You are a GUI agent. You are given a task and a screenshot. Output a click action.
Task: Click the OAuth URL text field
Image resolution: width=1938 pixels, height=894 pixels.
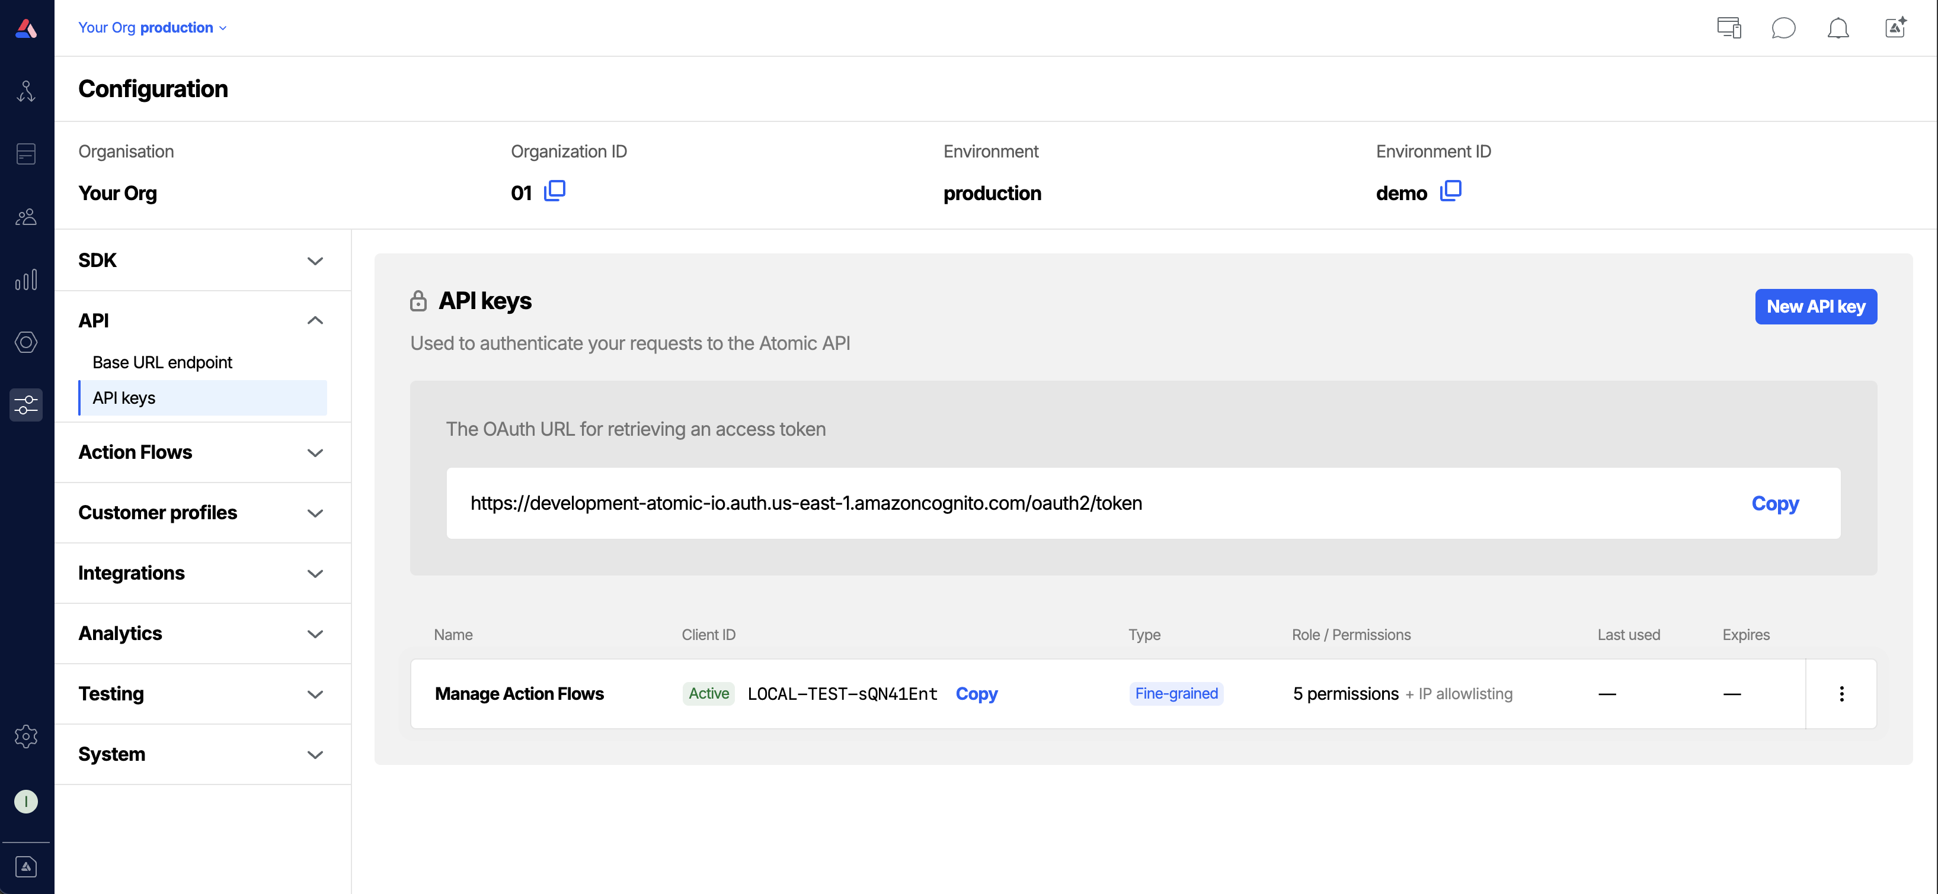[x=1143, y=503]
